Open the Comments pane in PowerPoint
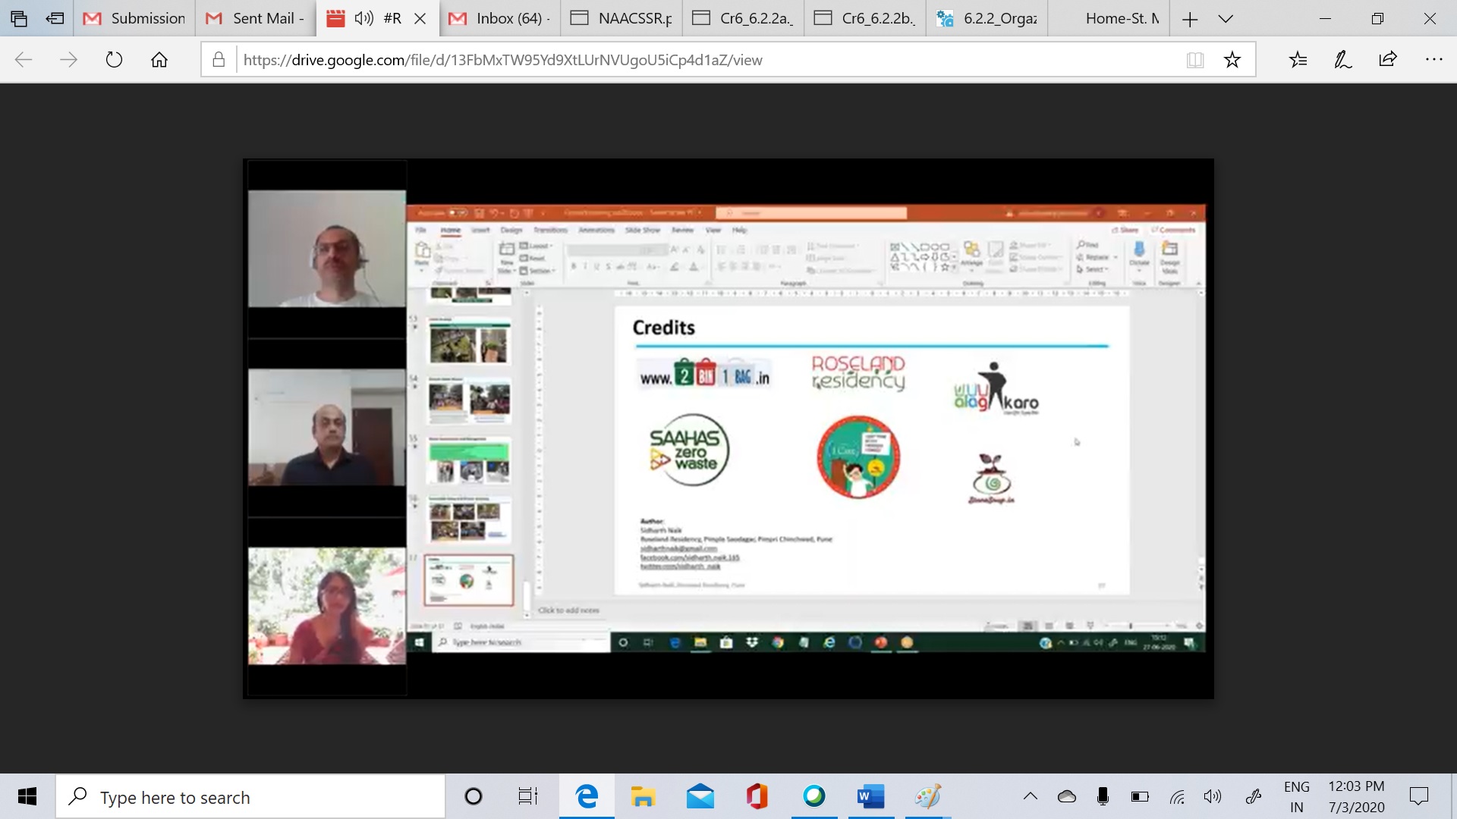The height and width of the screenshot is (819, 1457). click(1174, 230)
